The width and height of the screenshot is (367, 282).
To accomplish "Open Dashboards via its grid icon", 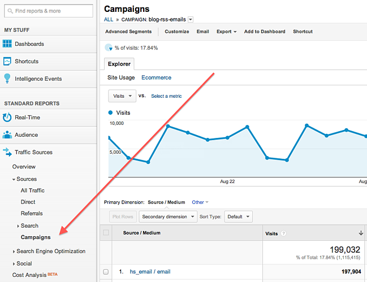I will tap(7, 44).
